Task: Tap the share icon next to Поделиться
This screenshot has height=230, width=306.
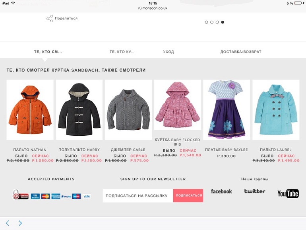Action: pos(50,19)
